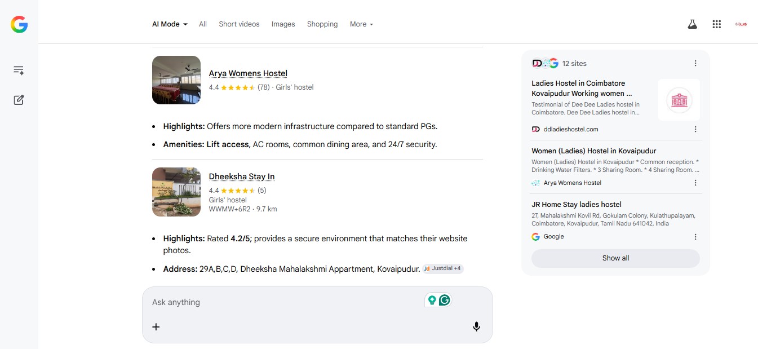Click the Dheeksha Stay In photo thumbnail
The image size is (758, 349).
click(176, 192)
